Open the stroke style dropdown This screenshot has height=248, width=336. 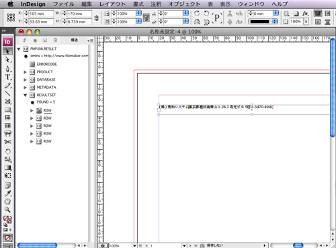coord(275,22)
